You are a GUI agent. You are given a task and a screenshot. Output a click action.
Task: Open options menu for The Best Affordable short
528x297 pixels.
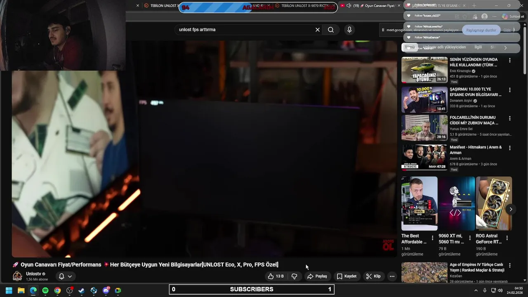pyautogui.click(x=432, y=238)
